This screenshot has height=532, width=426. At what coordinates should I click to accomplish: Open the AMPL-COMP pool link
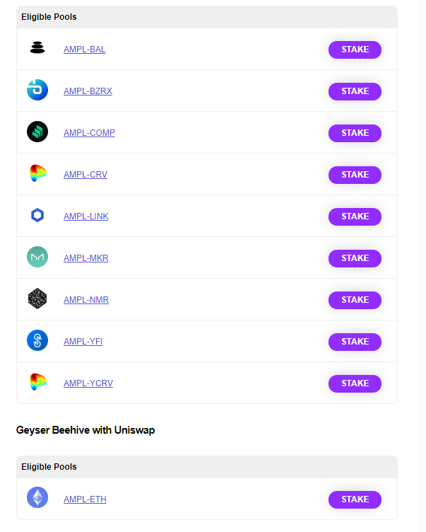(89, 133)
